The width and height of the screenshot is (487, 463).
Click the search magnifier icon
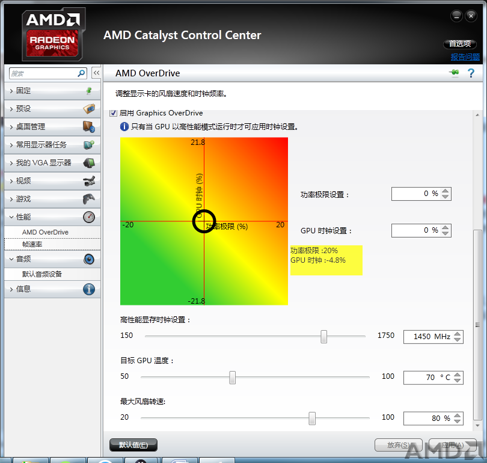click(81, 73)
